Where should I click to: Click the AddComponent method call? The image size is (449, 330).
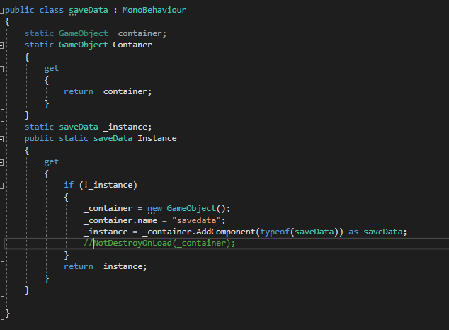point(225,232)
